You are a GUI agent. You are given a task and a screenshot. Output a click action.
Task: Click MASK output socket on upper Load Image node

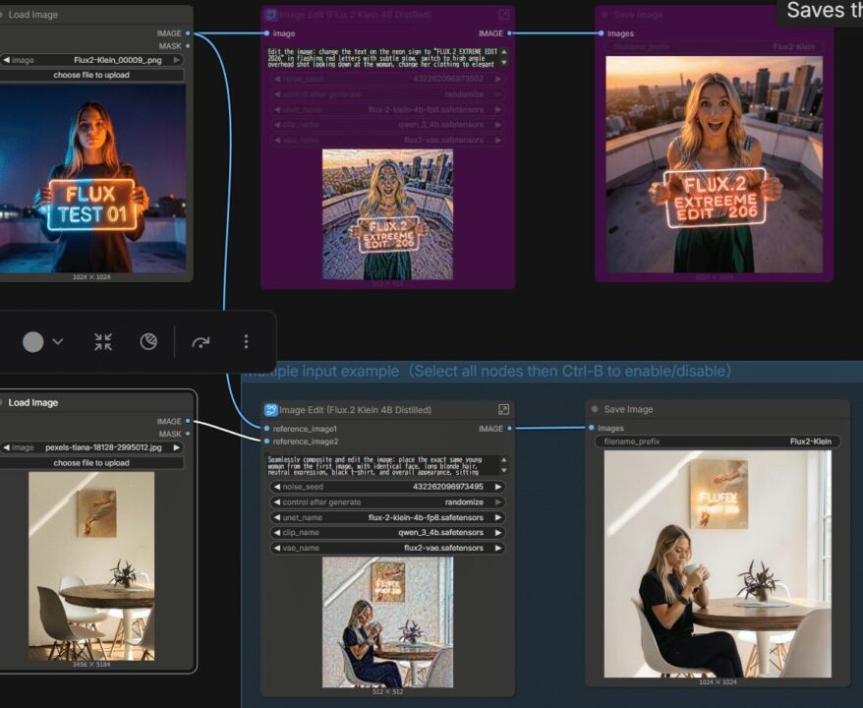[189, 46]
